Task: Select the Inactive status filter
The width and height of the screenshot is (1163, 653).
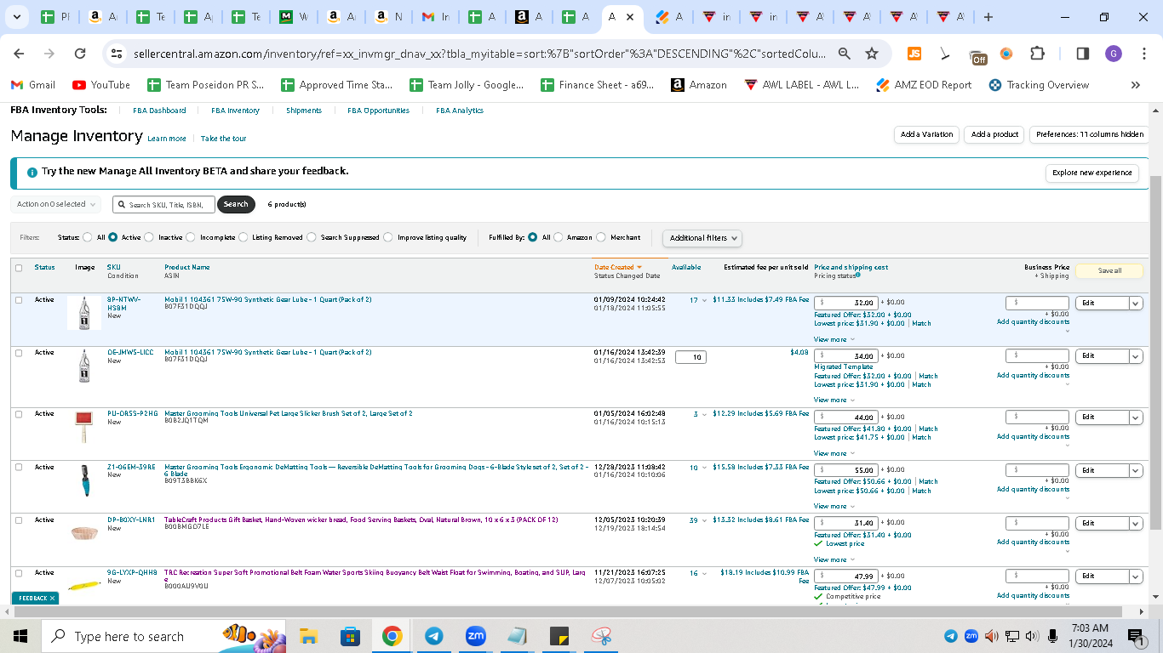Action: 150,238
